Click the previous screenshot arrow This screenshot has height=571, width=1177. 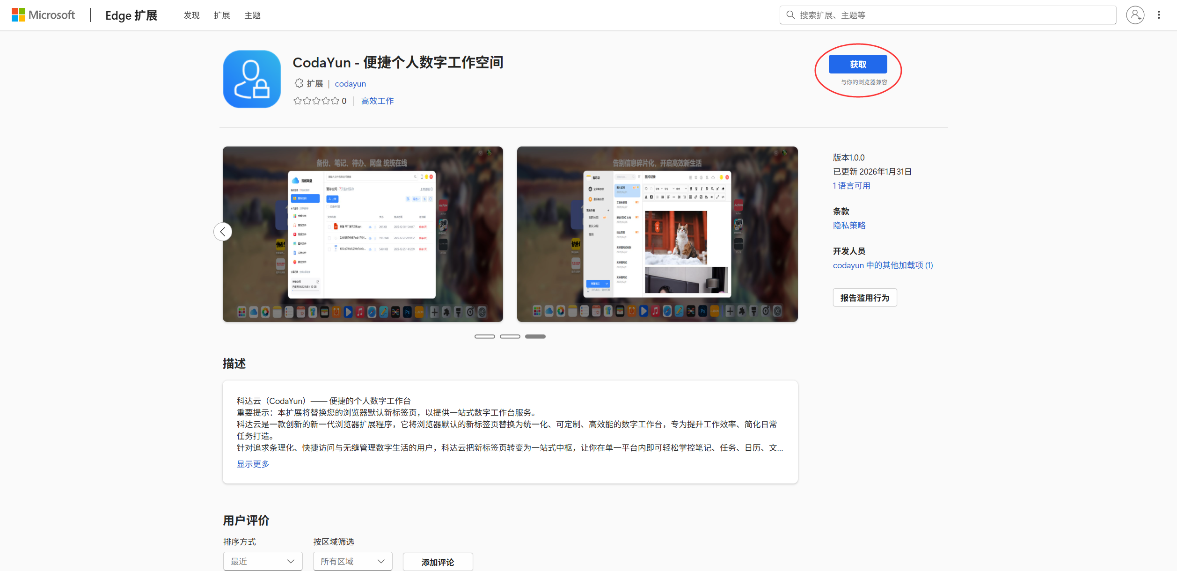[223, 232]
